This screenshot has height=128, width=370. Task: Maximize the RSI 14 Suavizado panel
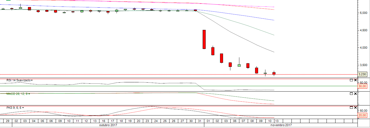pos(351,80)
